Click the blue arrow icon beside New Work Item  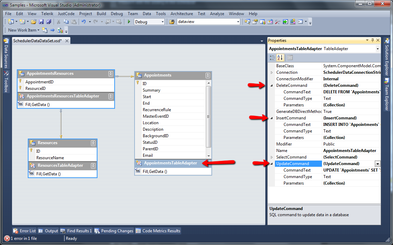[x=53, y=30]
